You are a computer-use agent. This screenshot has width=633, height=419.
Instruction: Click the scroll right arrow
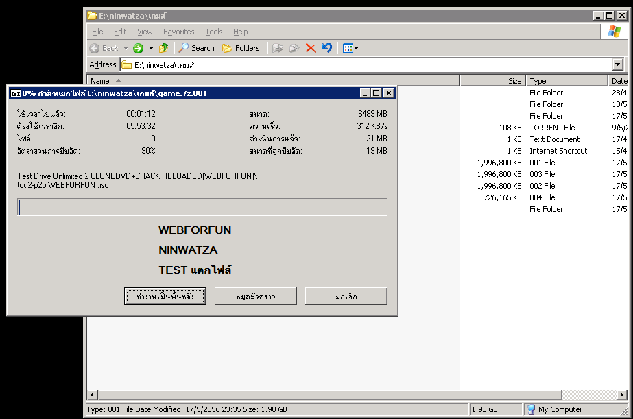pyautogui.click(x=622, y=394)
